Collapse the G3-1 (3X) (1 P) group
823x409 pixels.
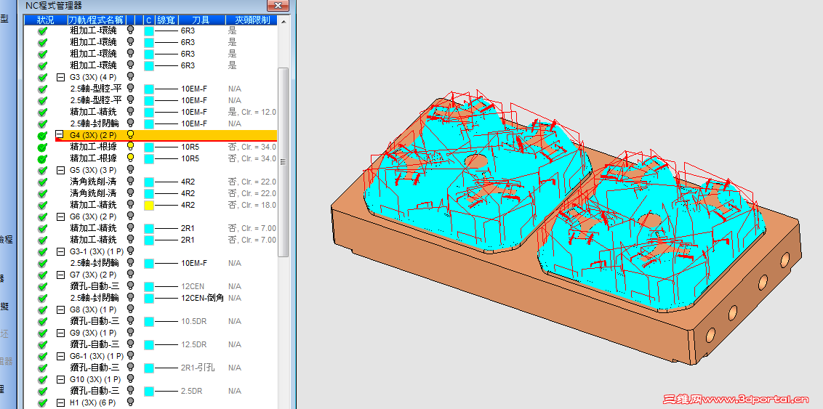(60, 251)
